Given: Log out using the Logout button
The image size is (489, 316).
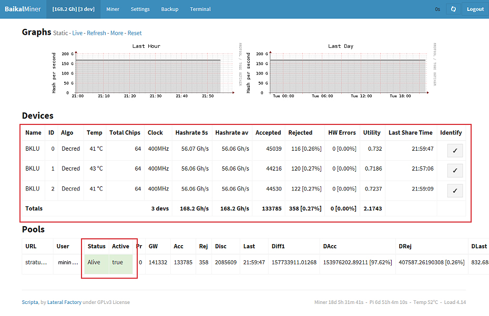Looking at the screenshot, I should 475,9.
